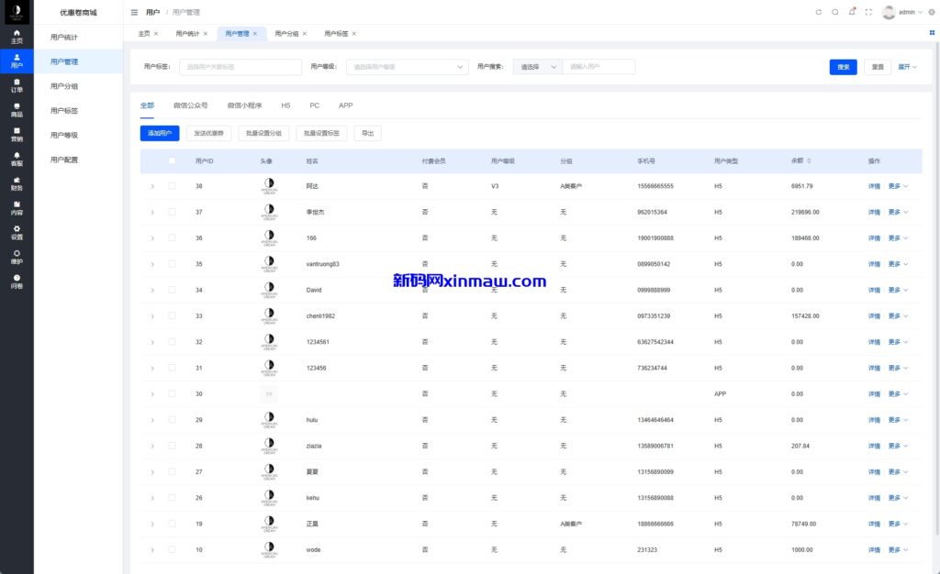Select 用户分组 in the submenu

[64, 86]
